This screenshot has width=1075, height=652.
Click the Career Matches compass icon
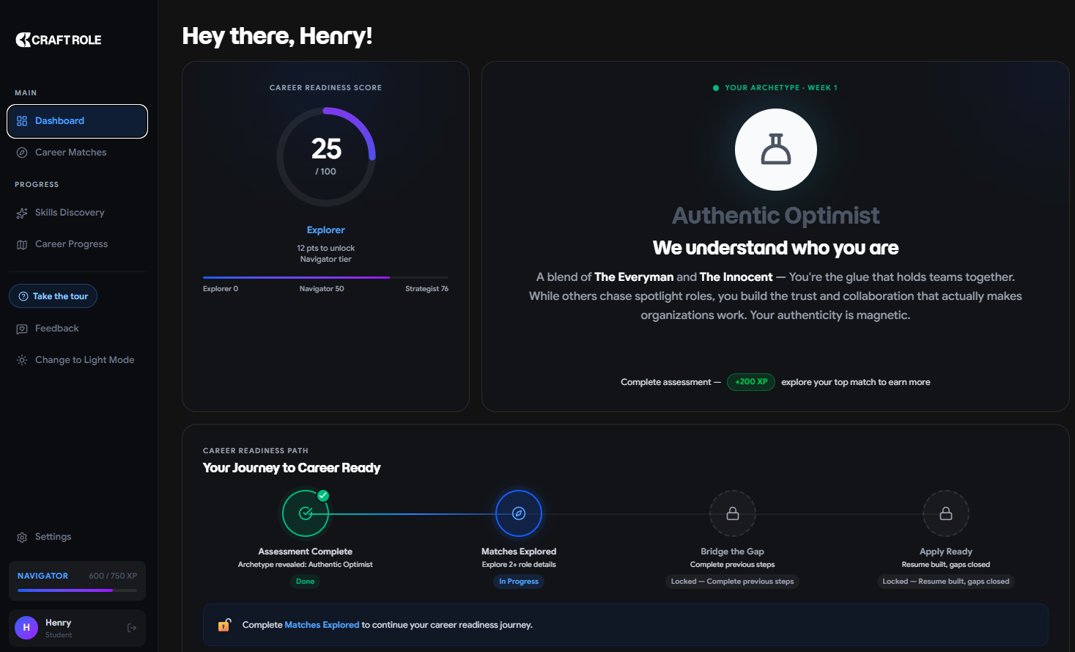click(x=22, y=153)
